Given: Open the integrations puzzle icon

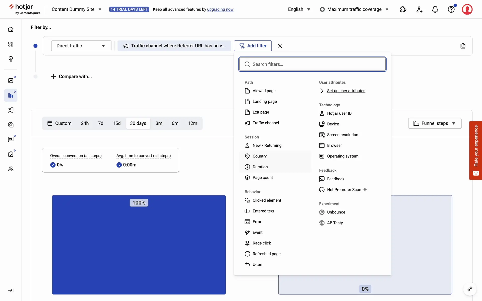Looking at the screenshot, I should [403, 9].
